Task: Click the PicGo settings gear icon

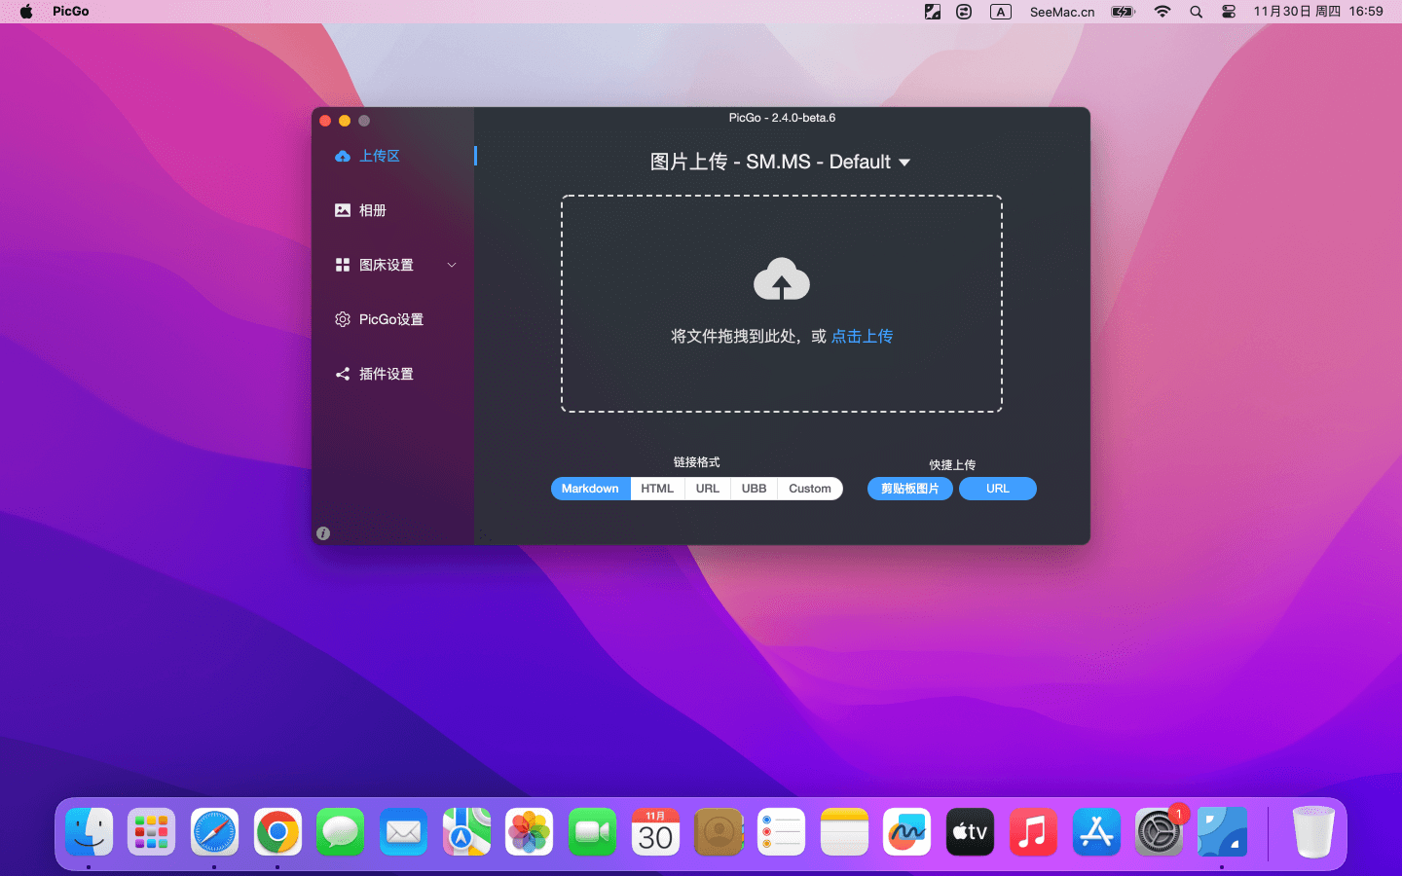Action: [x=343, y=319]
